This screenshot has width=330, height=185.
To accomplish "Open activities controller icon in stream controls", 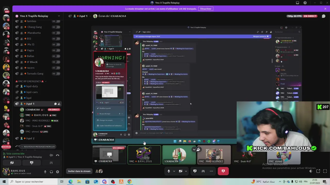I will tap(203, 171).
